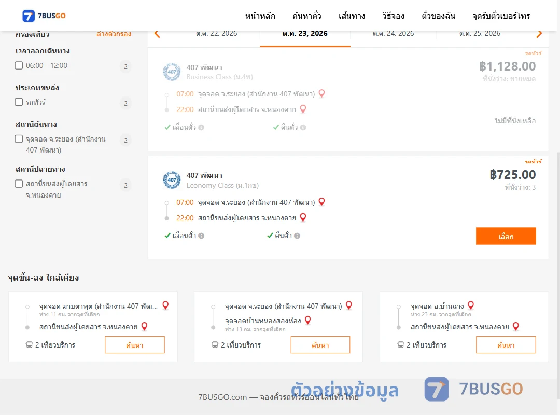
Task: Click the 7BUSGO logo in header
Action: tap(44, 16)
